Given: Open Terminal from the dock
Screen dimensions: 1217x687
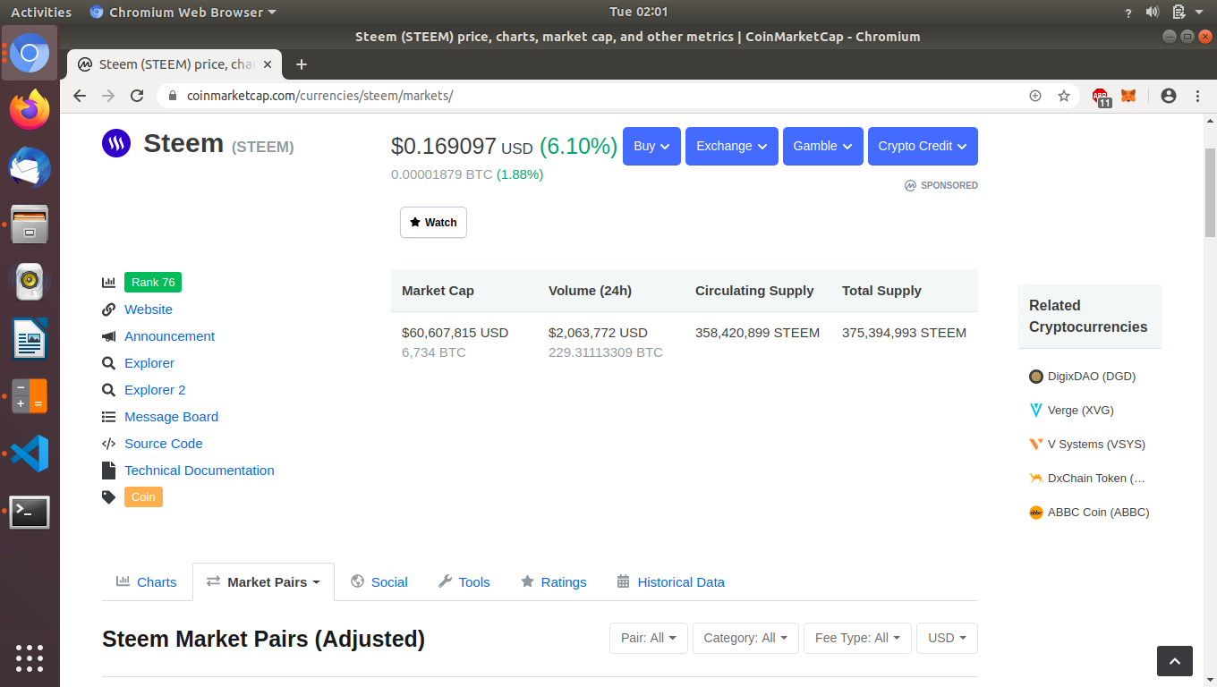Looking at the screenshot, I should (30, 512).
